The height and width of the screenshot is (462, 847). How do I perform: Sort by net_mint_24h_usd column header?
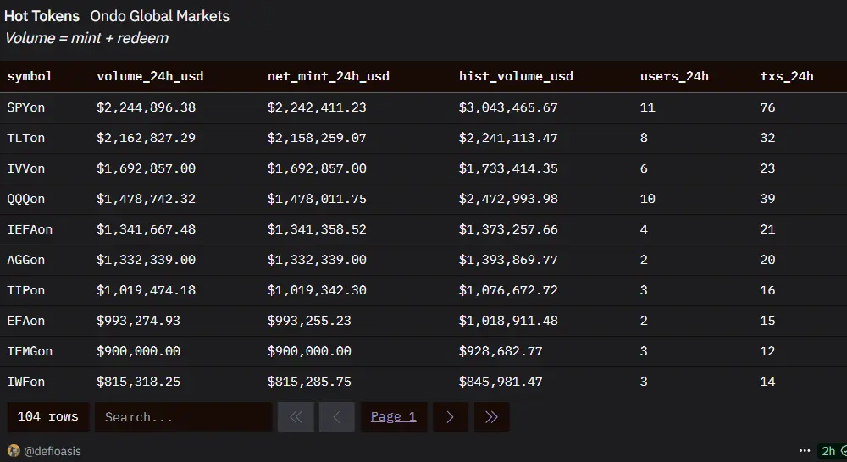(x=329, y=76)
